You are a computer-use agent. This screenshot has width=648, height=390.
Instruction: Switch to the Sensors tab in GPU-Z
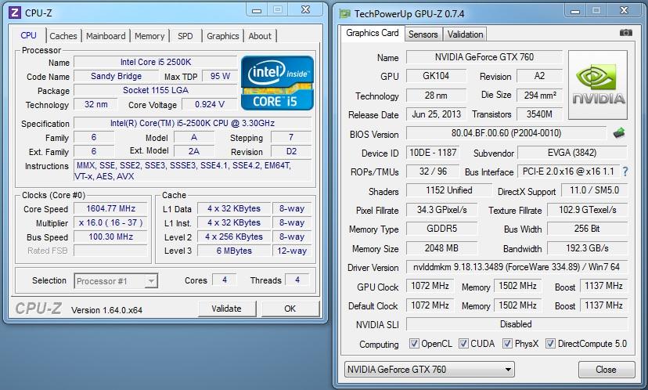pos(423,34)
